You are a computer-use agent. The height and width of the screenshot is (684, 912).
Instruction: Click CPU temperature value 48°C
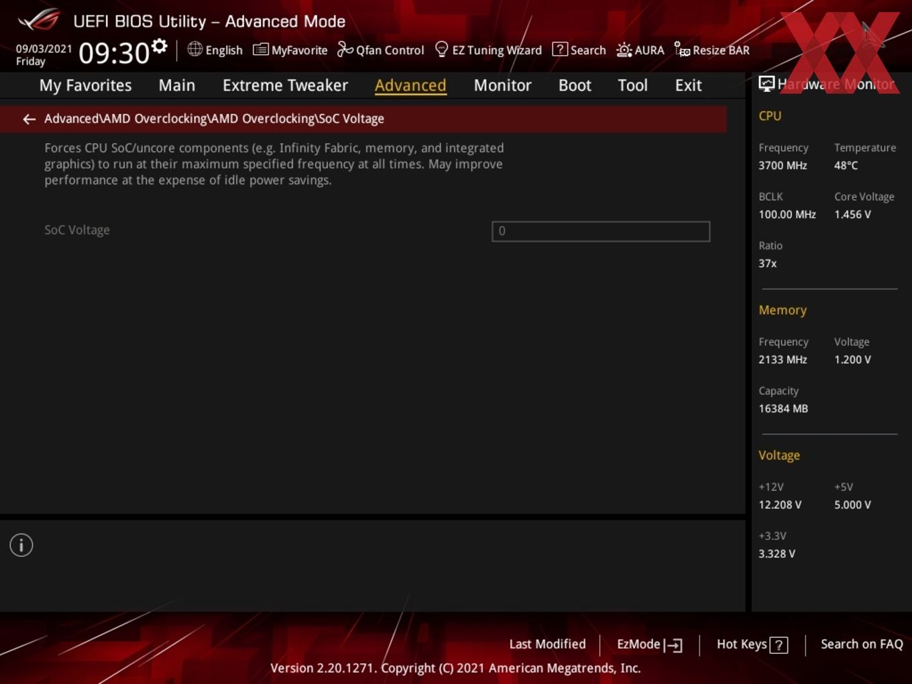(x=846, y=166)
